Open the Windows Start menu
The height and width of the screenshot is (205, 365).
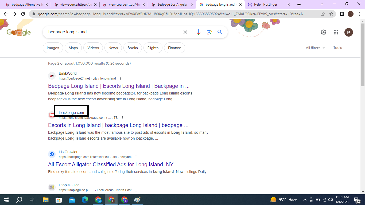coord(6,200)
